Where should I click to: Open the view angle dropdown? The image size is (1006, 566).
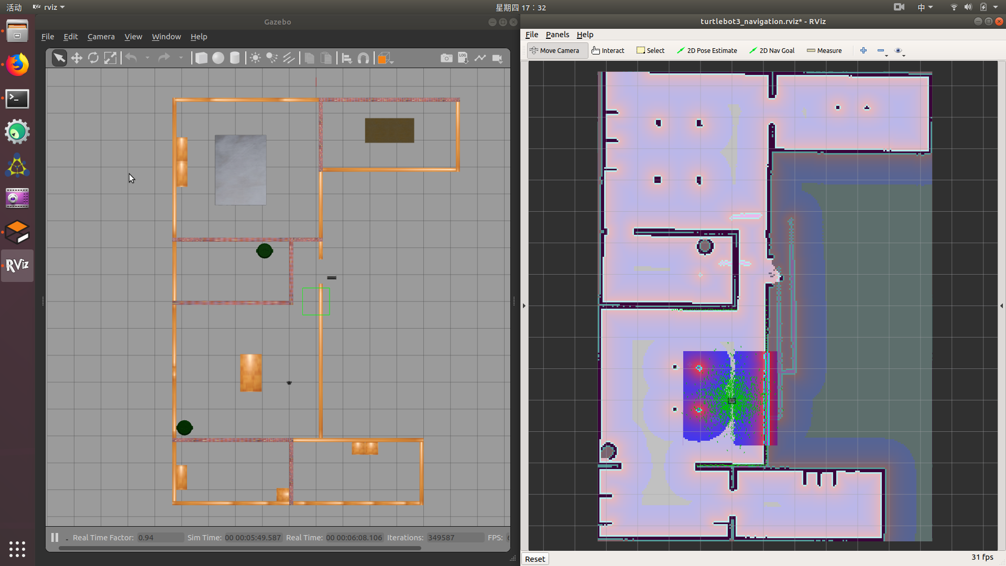[x=386, y=58]
